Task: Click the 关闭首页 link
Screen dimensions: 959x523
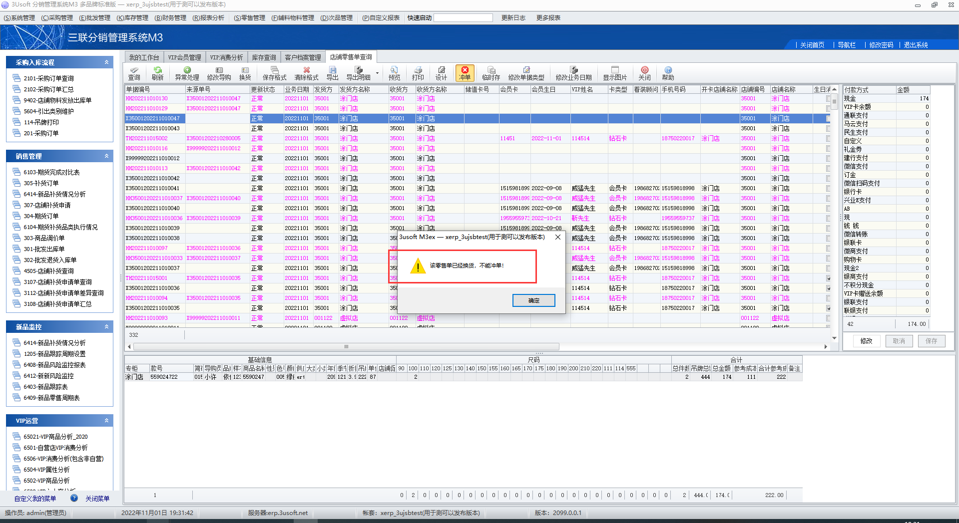Action: [x=812, y=45]
